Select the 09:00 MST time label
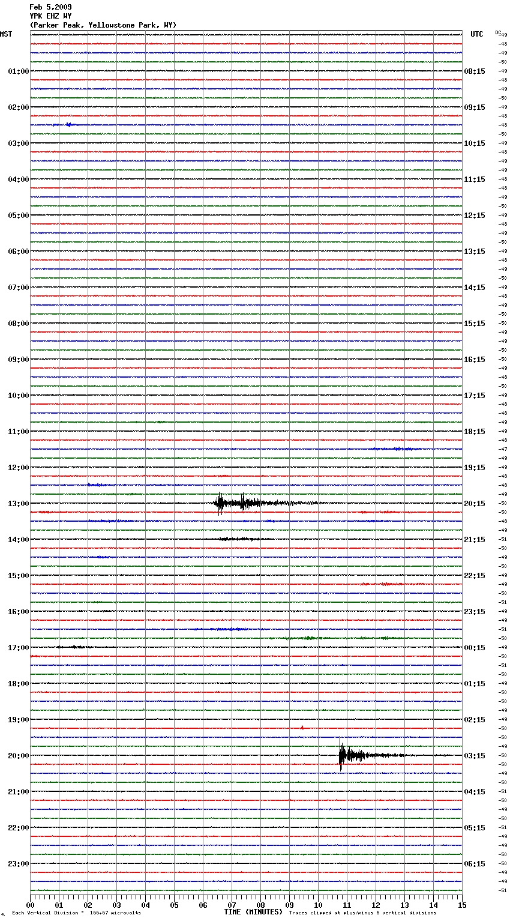The width and height of the screenshot is (510, 921). click(19, 360)
